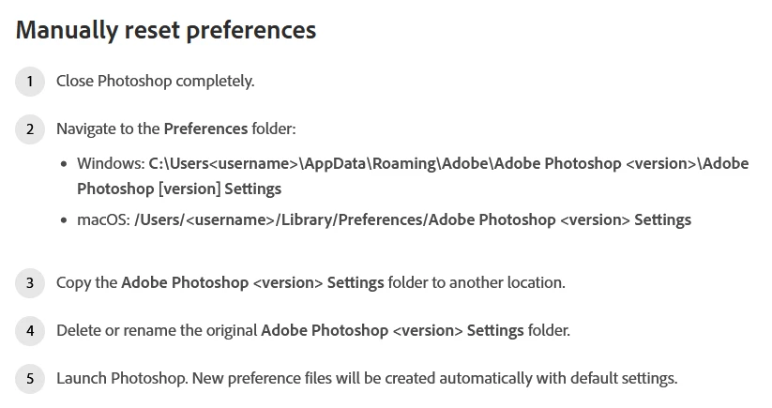Click the step 1 number circle
The height and width of the screenshot is (408, 772).
tap(30, 82)
